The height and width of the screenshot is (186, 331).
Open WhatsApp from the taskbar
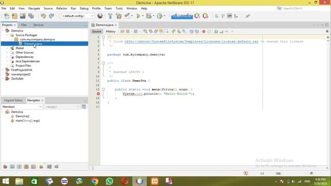pos(109,181)
